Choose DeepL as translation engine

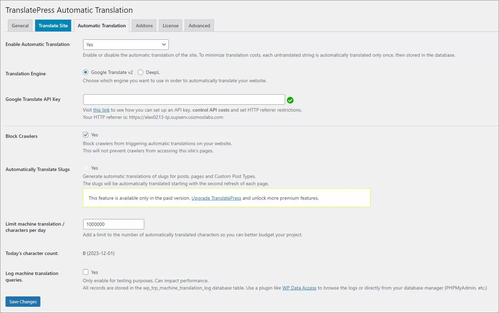point(140,72)
